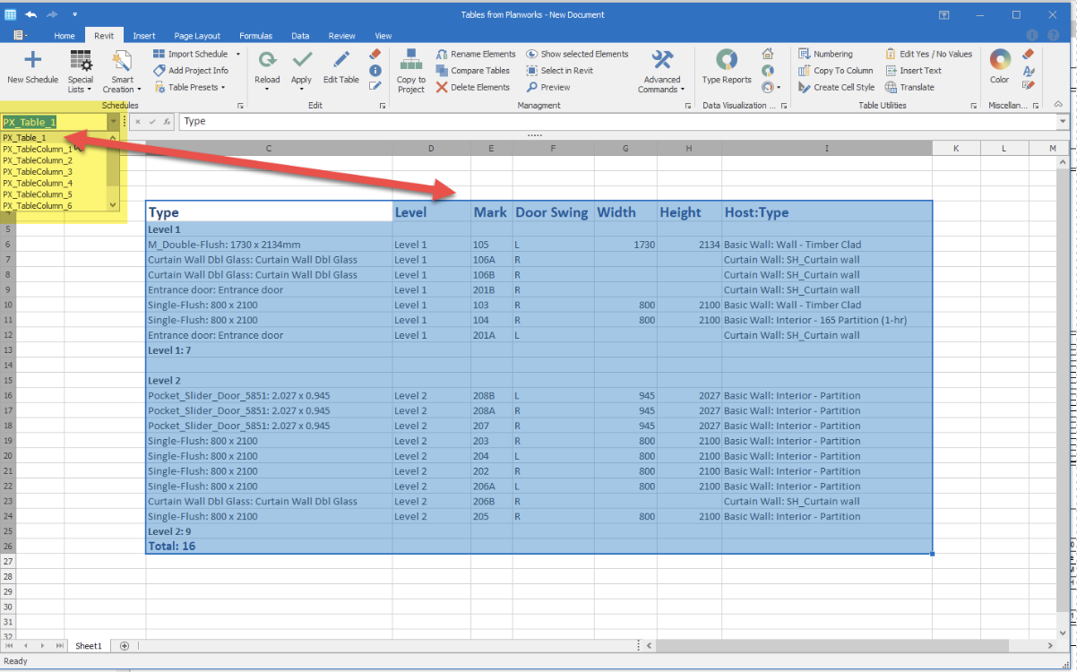The height and width of the screenshot is (672, 1077).
Task: Click the Preview magnifier icon
Action: (532, 88)
